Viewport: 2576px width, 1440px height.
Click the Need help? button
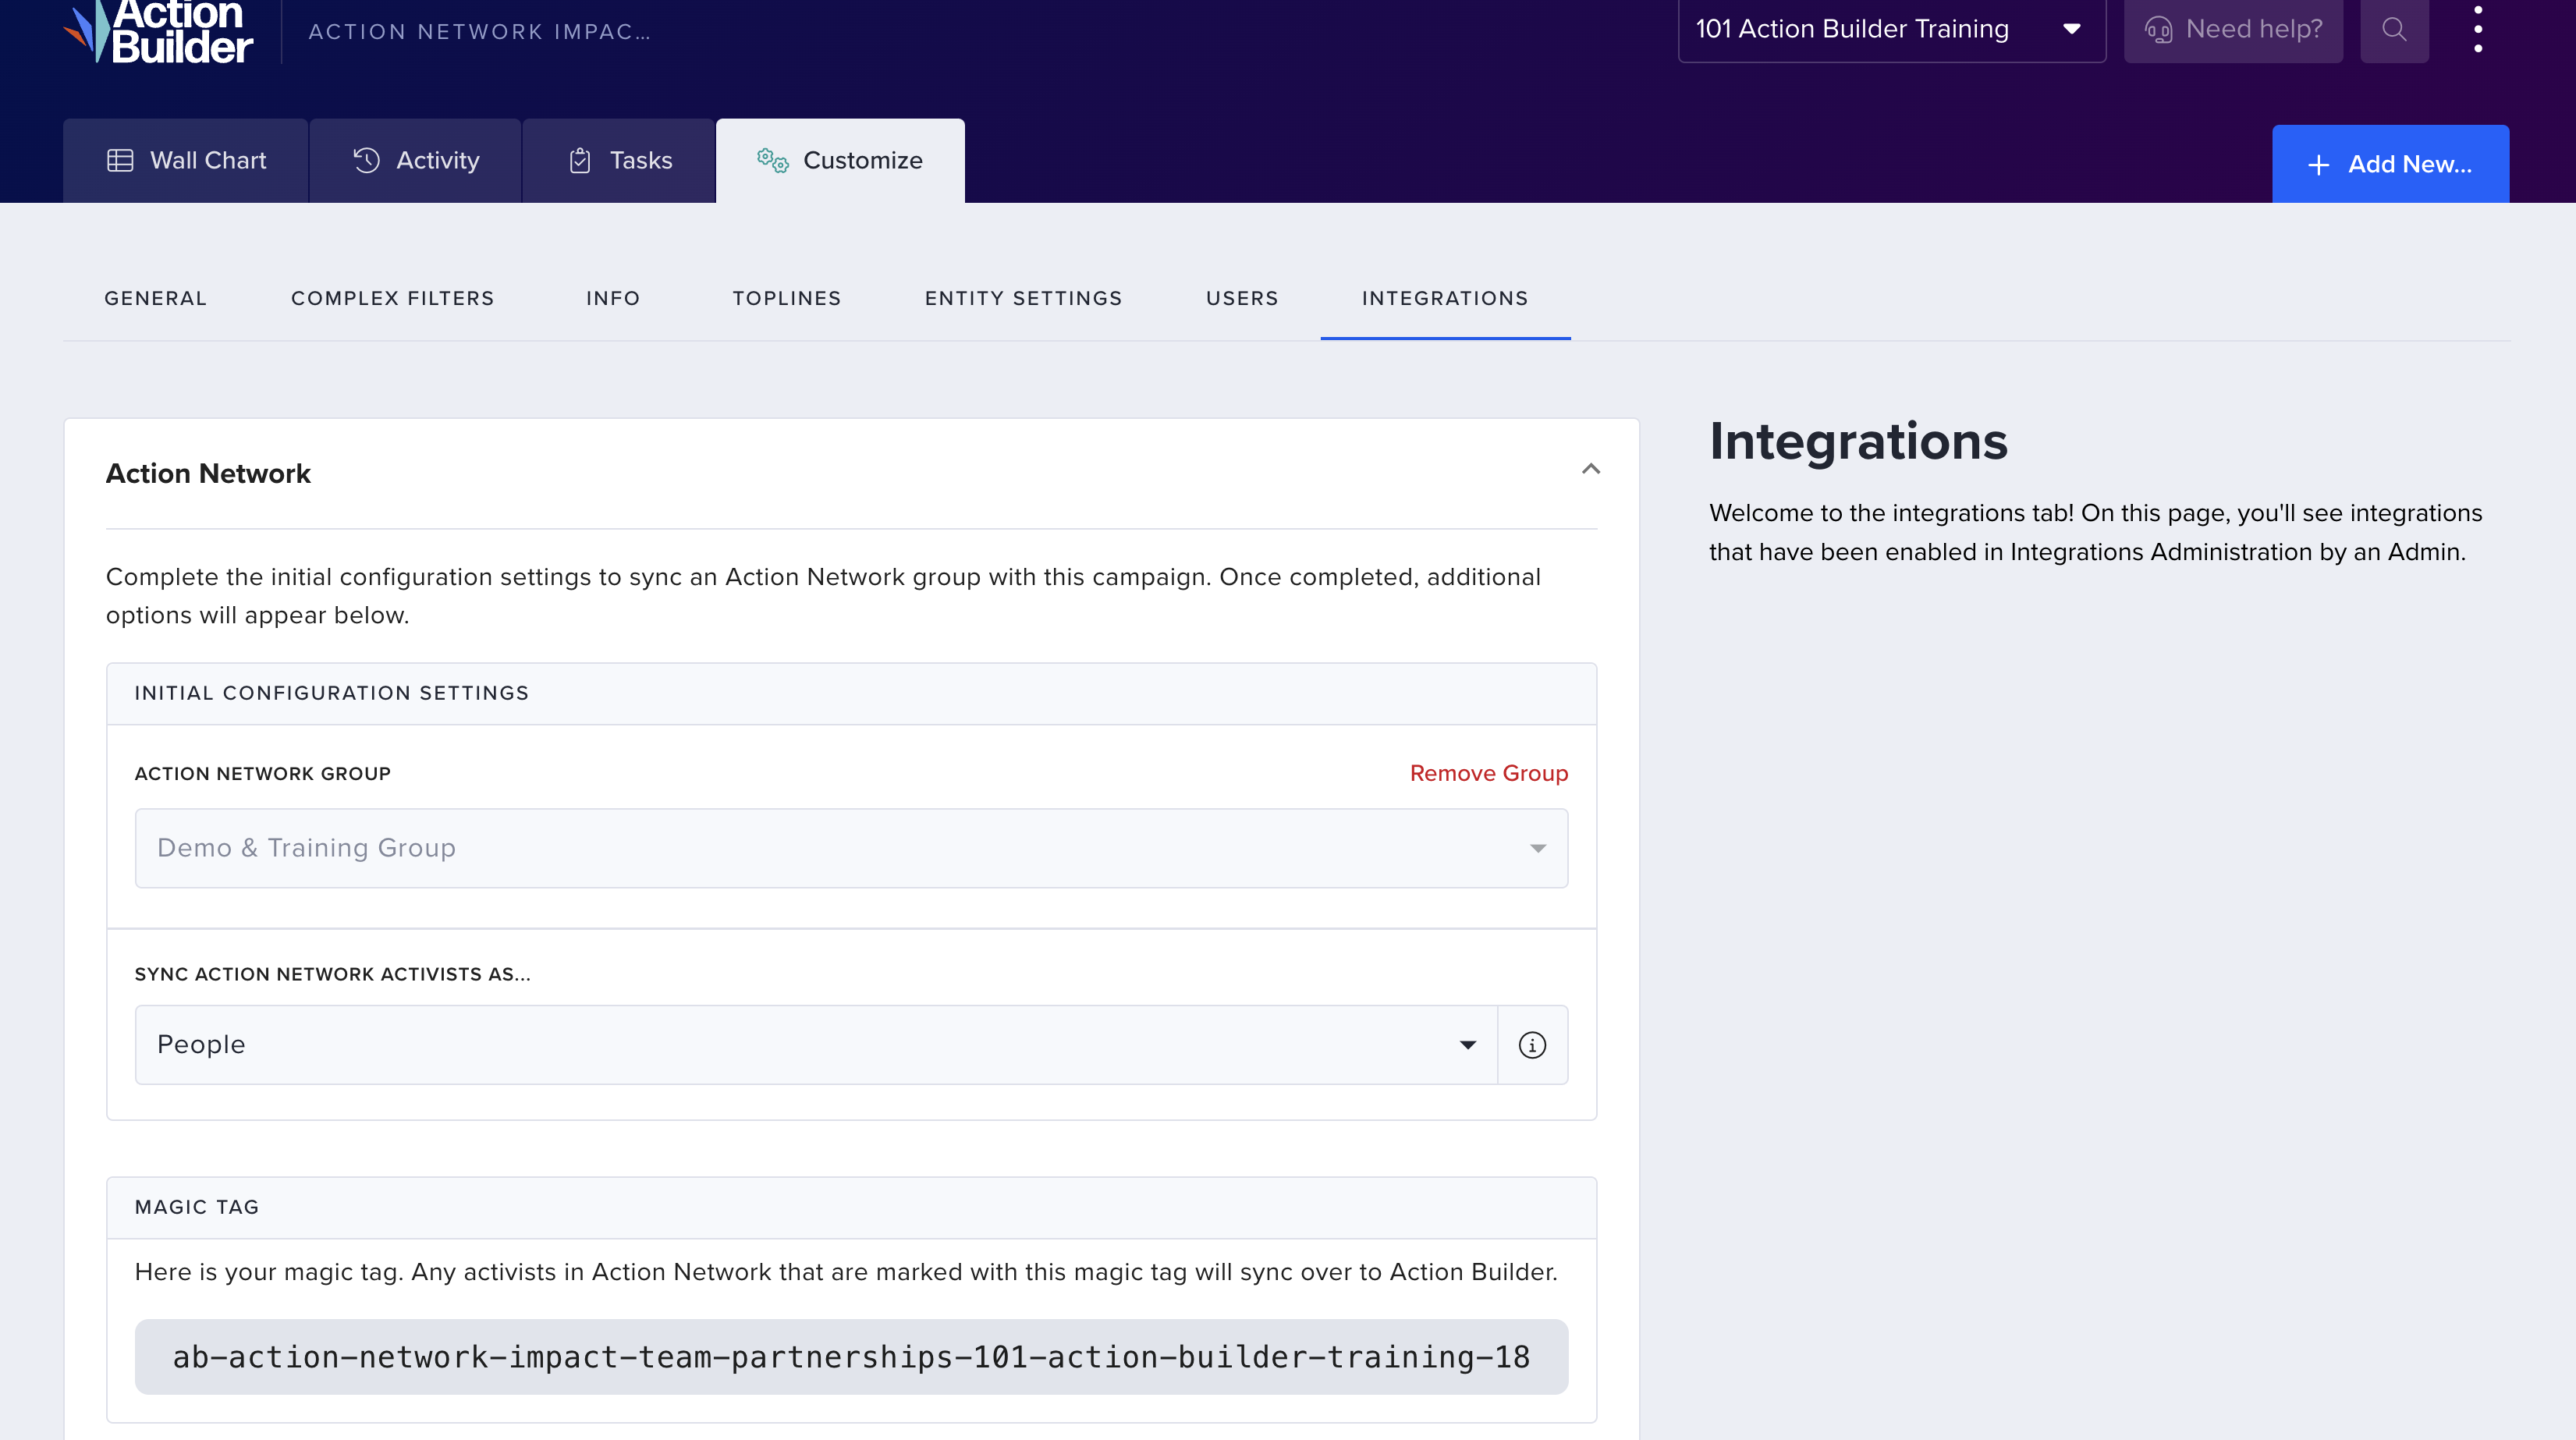2233,30
